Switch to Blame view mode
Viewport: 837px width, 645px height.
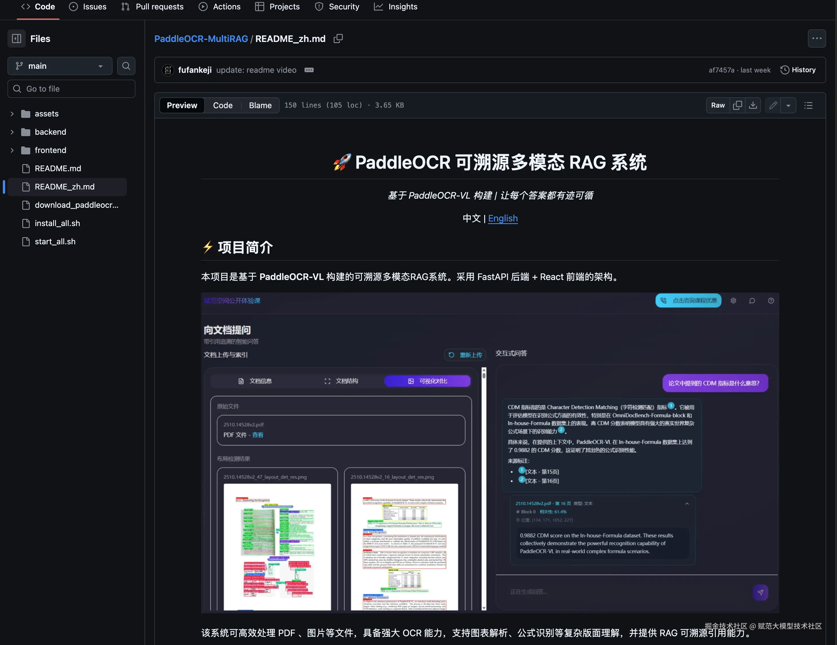tap(260, 105)
